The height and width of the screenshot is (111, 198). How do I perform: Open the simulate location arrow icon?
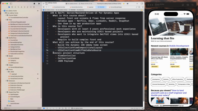(69, 108)
